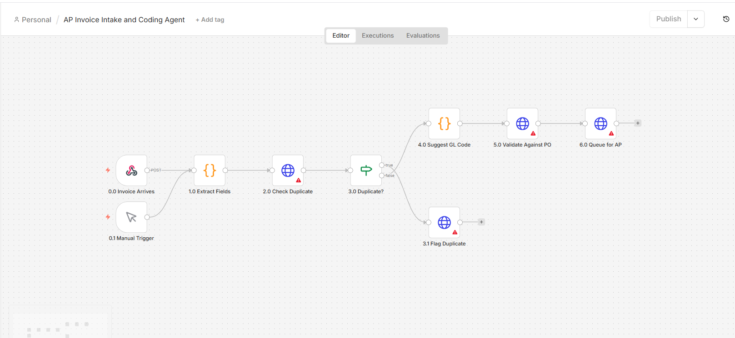Open the 3.1 Flag Duplicate node
The width and height of the screenshot is (735, 338).
coord(444,222)
